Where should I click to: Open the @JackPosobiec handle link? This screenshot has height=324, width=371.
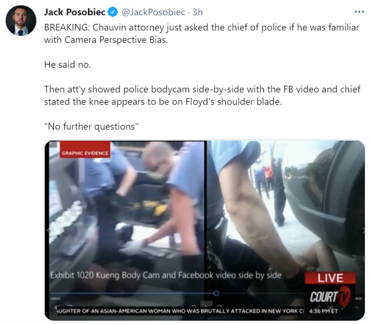tap(153, 12)
